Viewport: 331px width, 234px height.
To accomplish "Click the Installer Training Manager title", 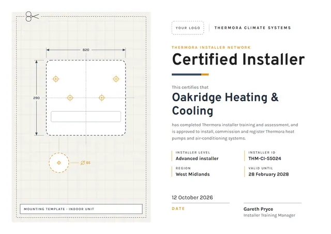I will [x=269, y=215].
